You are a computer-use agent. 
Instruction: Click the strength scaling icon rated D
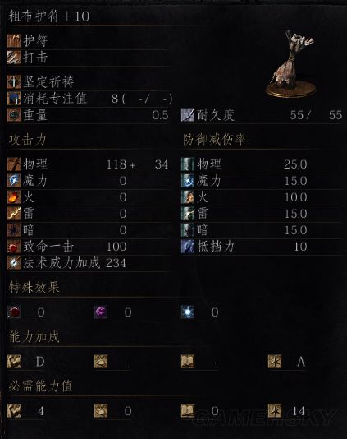pos(14,362)
